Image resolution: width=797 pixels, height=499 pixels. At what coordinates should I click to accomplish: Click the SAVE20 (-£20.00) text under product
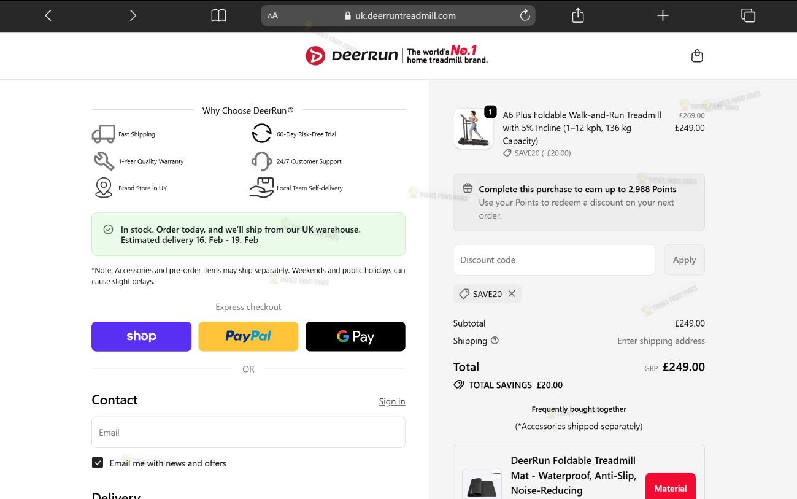pyautogui.click(x=543, y=153)
